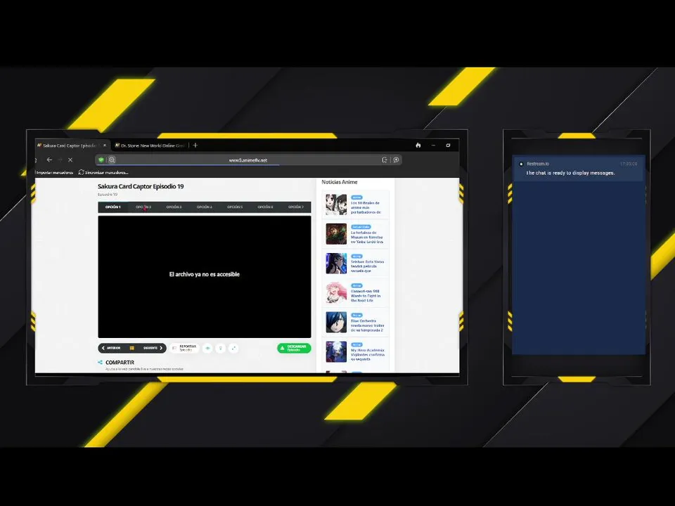Open a new browser tab with plus icon
675x506 pixels.
point(195,145)
